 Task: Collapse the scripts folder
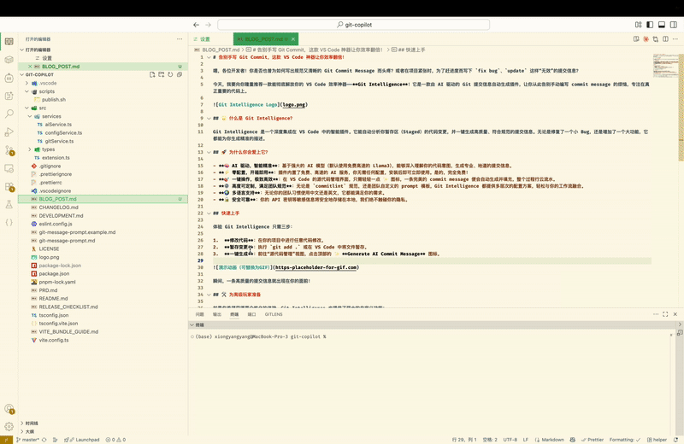click(27, 91)
